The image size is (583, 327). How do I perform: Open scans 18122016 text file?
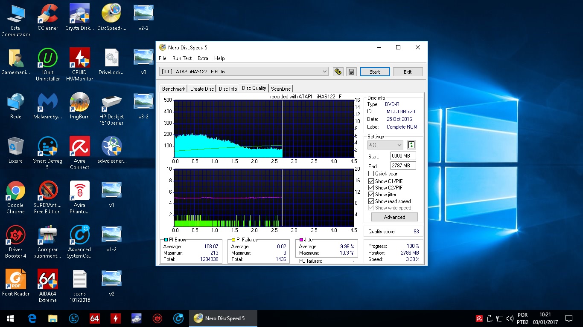[79, 286]
